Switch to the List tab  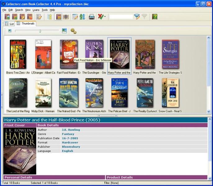point(9,24)
